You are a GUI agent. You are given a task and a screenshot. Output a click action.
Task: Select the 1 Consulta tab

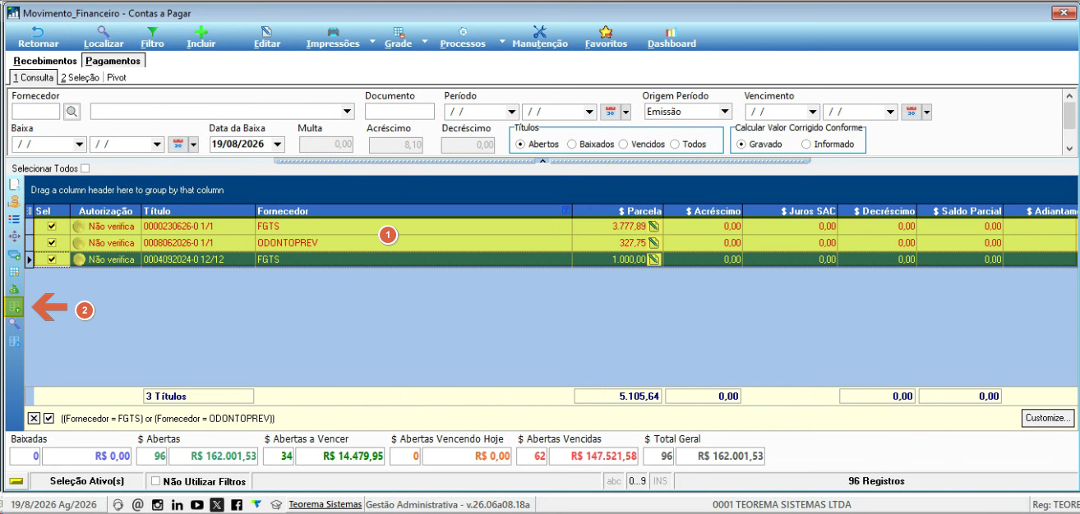tap(34, 77)
